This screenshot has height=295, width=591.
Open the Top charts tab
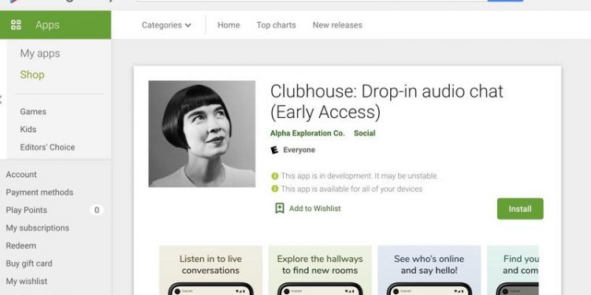(x=276, y=25)
